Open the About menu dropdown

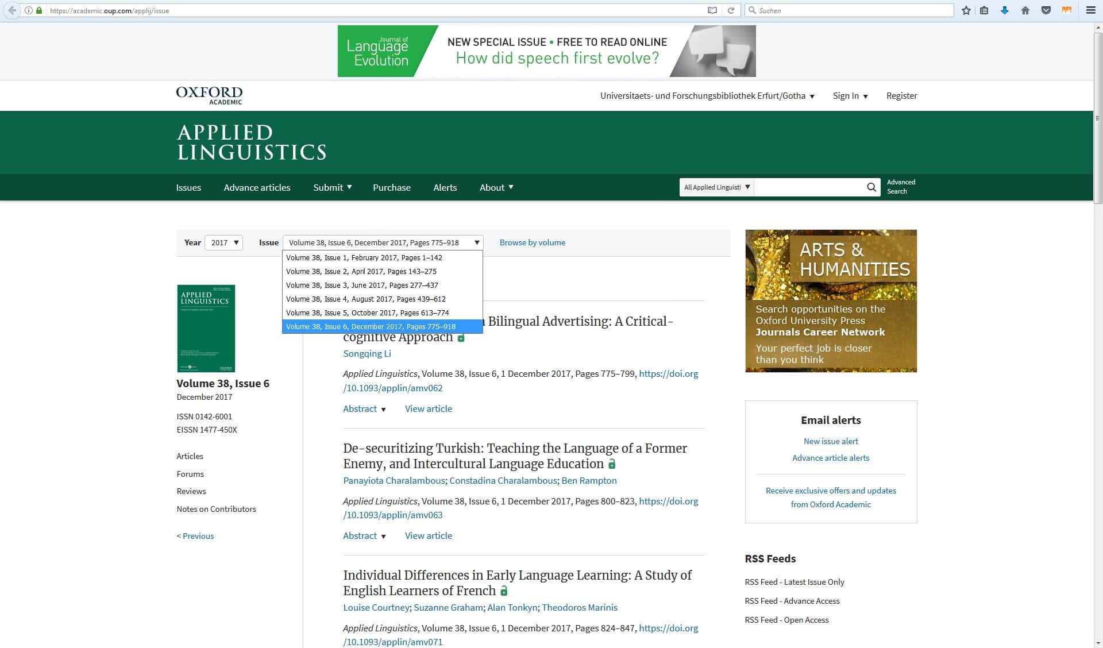pos(496,187)
